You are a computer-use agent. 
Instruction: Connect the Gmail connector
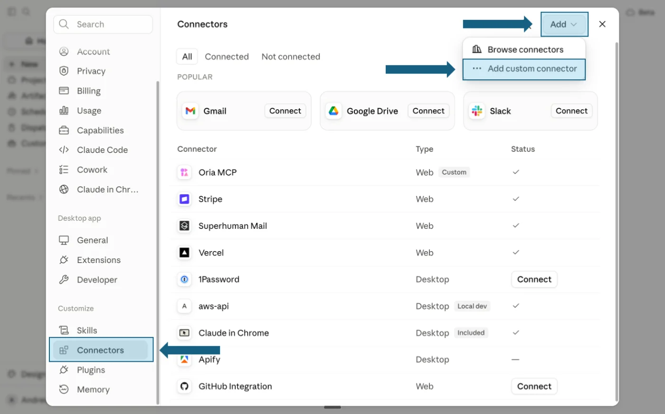click(285, 111)
